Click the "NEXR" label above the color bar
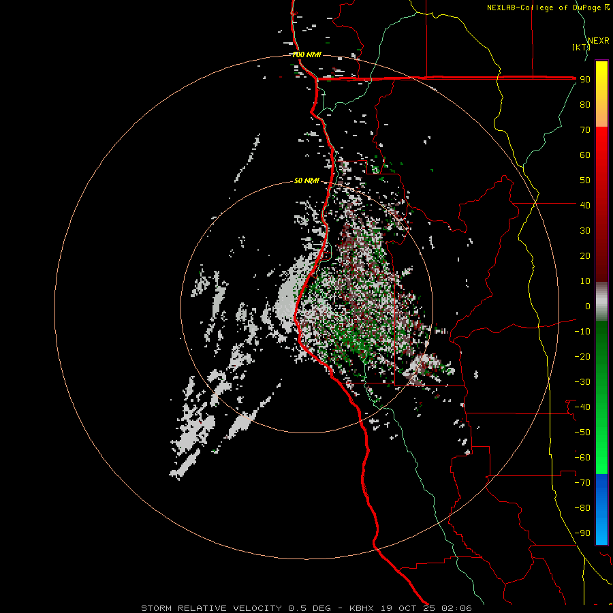Image resolution: width=613 pixels, height=613 pixels. [598, 41]
